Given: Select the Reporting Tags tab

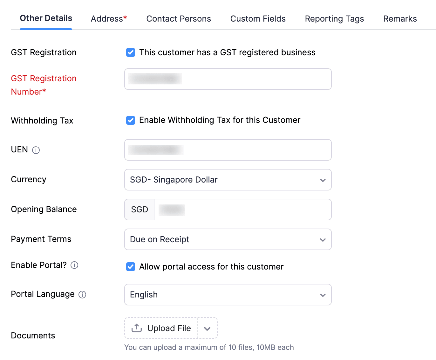Looking at the screenshot, I should click(334, 19).
